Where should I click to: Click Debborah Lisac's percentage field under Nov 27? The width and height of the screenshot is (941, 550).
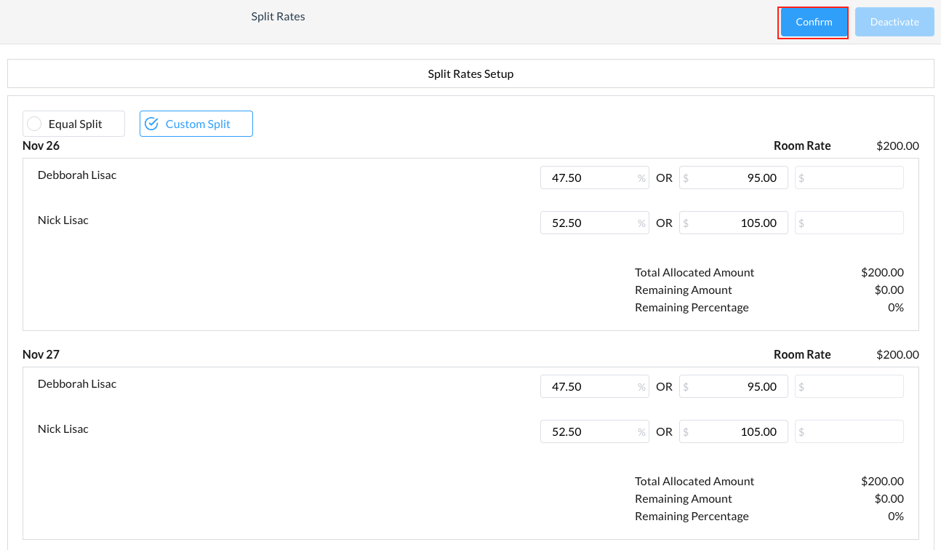(594, 386)
